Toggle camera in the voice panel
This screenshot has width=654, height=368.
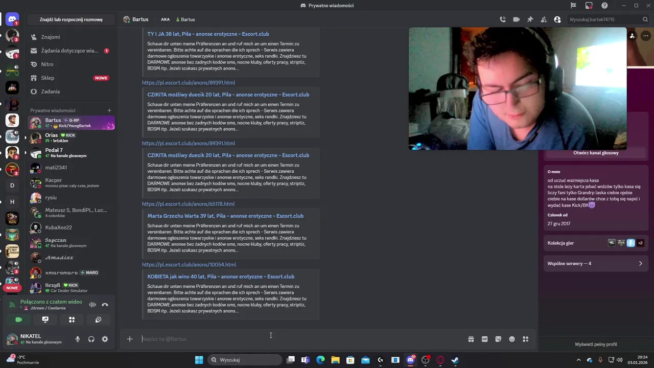(19, 319)
